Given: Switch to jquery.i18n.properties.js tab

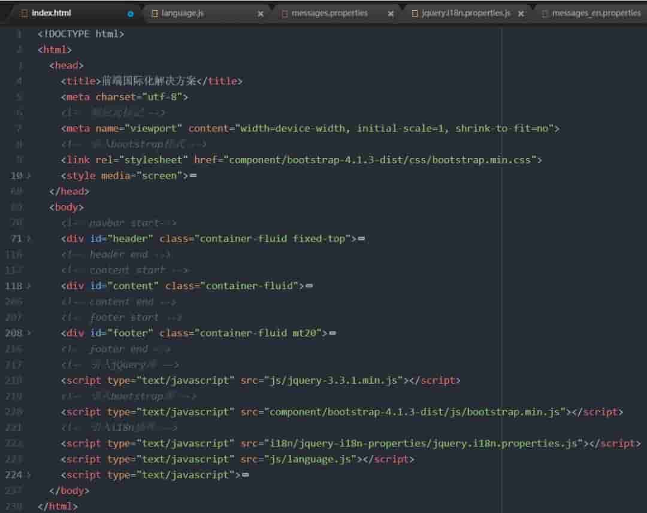Looking at the screenshot, I should (461, 13).
